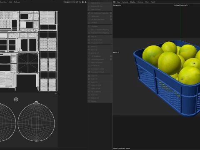Select the Remove UV Pins command
This screenshot has width=200, height=150.
pyautogui.click(x=100, y=6)
